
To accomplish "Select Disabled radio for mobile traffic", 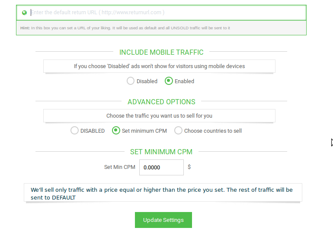I will tap(131, 81).
